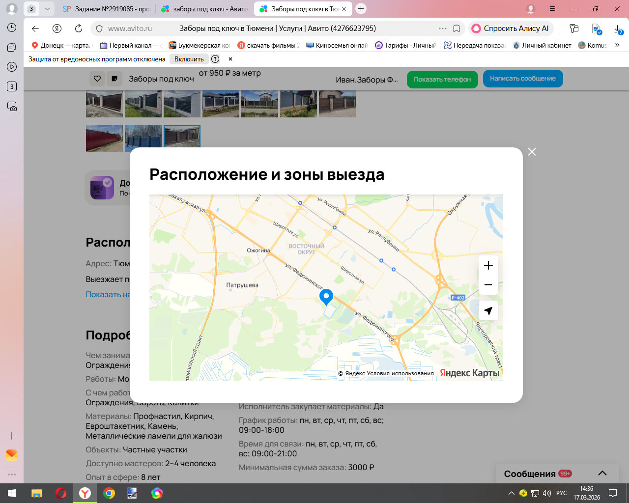Open the tab list dropdown arrow

click(47, 9)
